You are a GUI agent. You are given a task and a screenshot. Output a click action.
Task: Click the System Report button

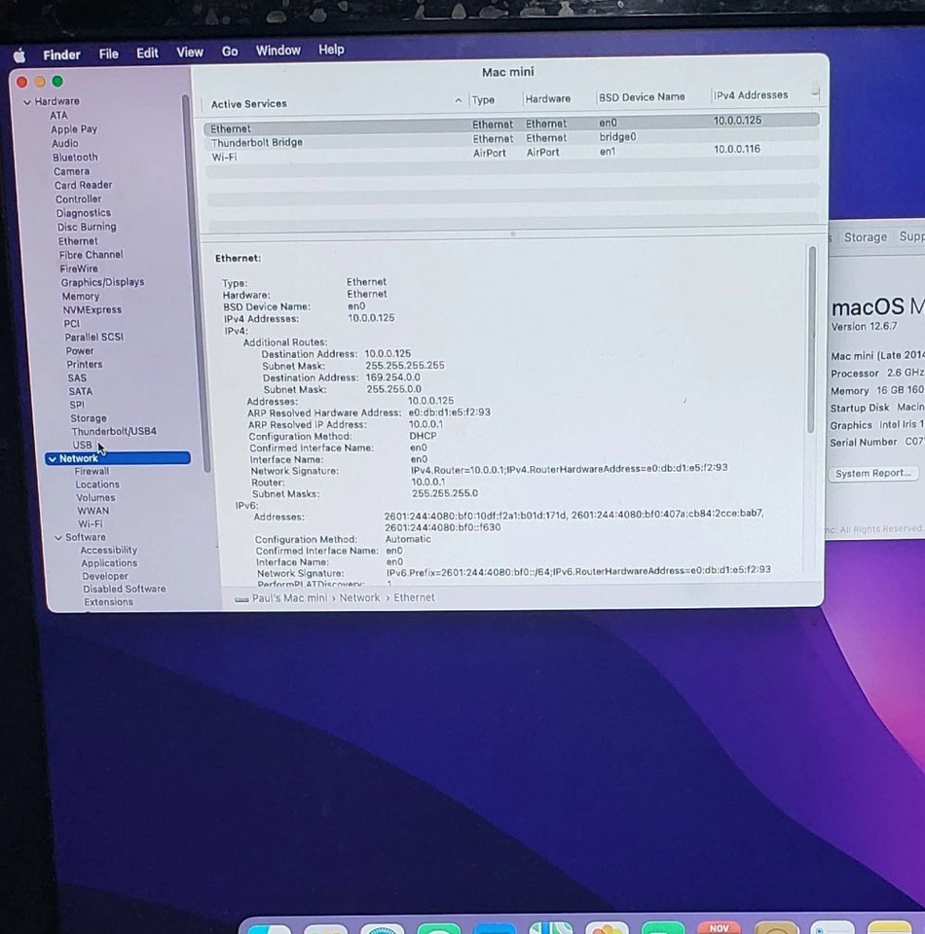point(872,473)
